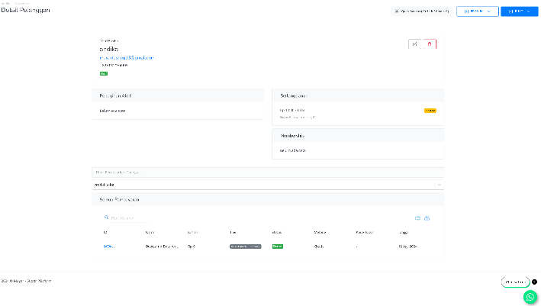Image resolution: width=541 pixels, height=306 pixels.
Task: Click the table search input field
Action: click(x=130, y=218)
